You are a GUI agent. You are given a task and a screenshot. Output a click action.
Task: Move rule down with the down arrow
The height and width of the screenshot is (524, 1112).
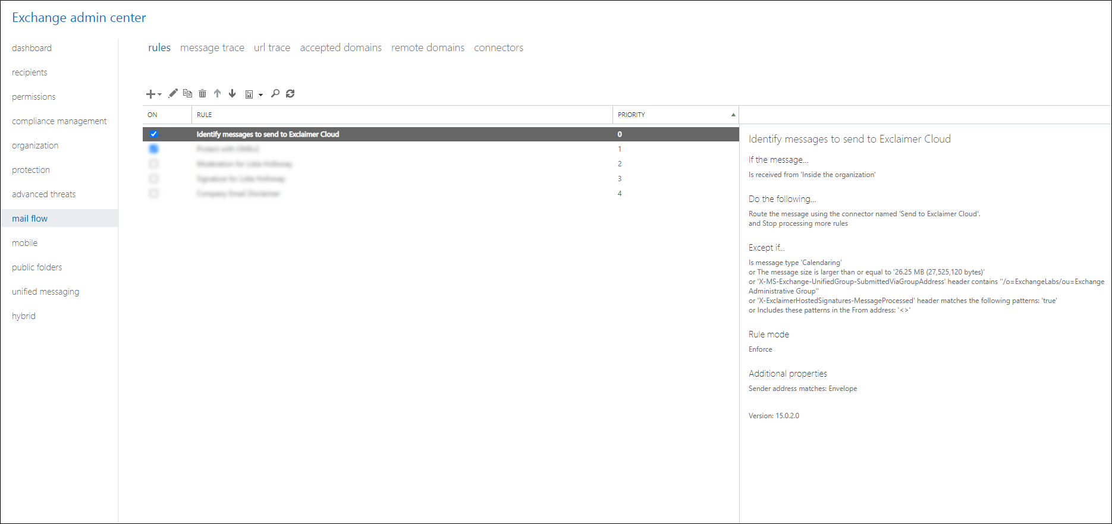tap(233, 93)
